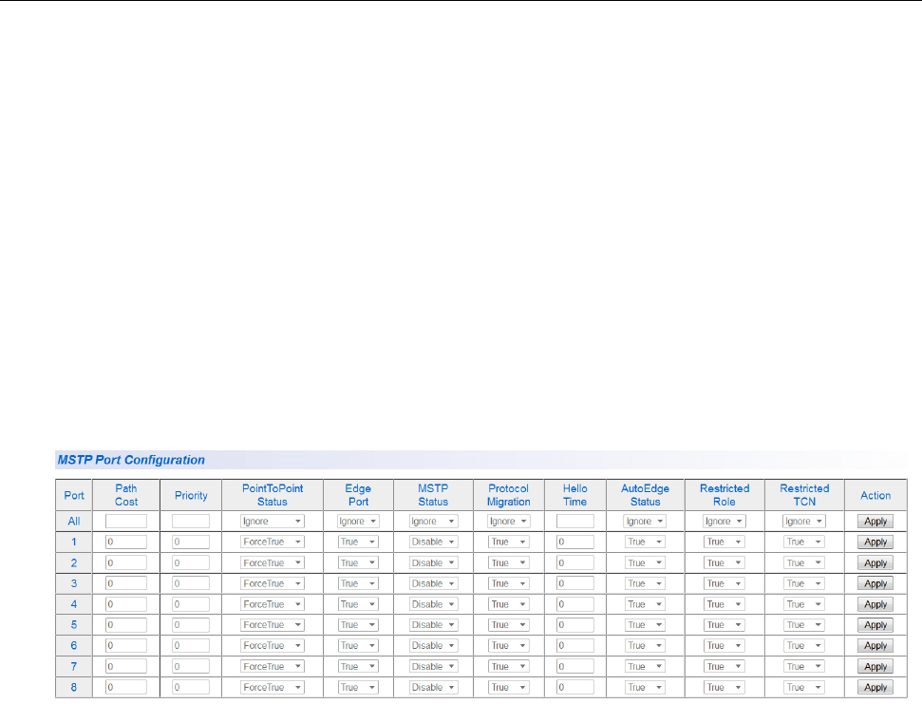Viewport: 922px width, 704px height.
Task: Click Apply button for port 4
Action: (x=875, y=604)
